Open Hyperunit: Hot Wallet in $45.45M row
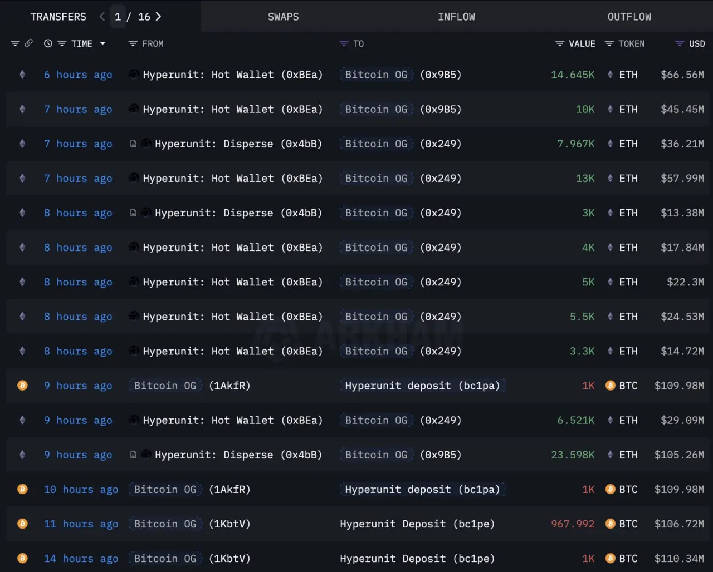Screen dimensions: 713x572 [233, 109]
